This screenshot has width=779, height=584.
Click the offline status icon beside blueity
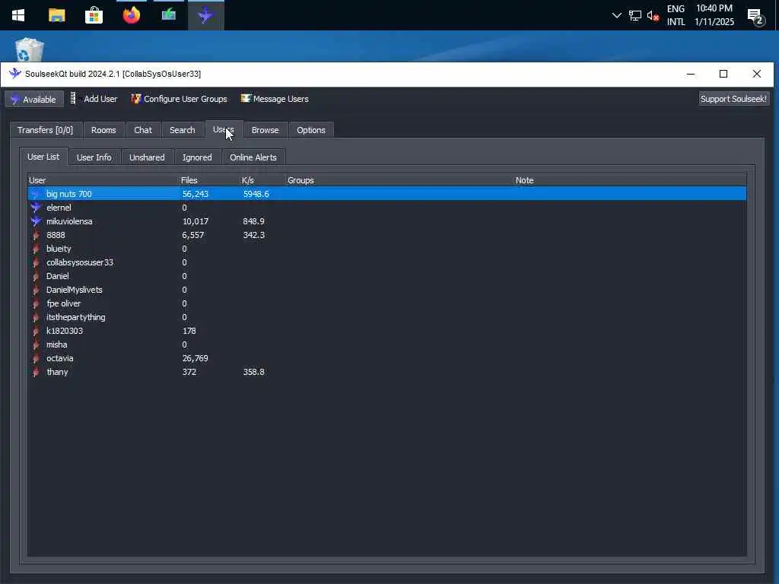pyautogui.click(x=36, y=249)
